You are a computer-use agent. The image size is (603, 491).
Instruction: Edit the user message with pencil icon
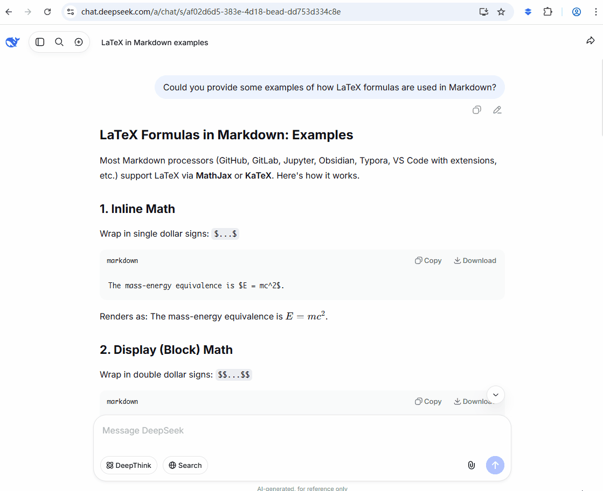click(497, 110)
